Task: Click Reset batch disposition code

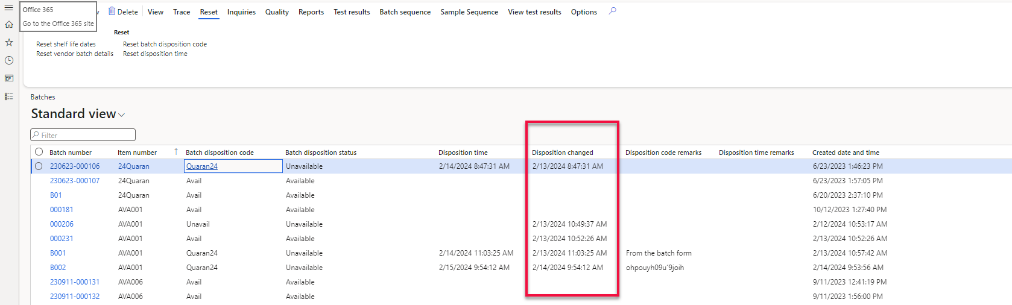Action: click(x=165, y=44)
